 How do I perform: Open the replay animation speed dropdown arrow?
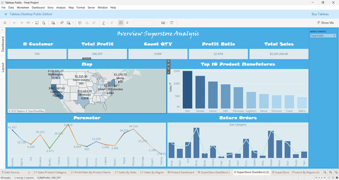point(32,23)
